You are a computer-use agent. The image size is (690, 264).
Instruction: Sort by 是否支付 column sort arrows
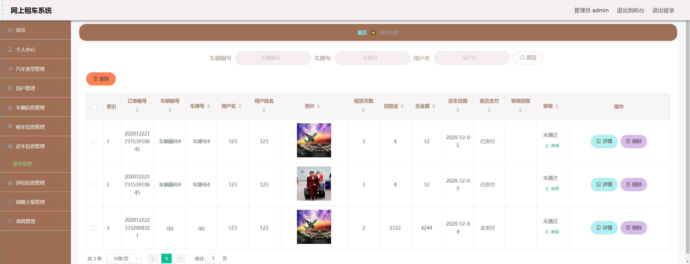[489, 110]
